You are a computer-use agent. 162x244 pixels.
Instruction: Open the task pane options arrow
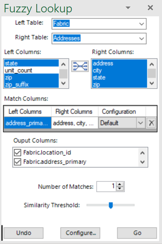point(128,8)
